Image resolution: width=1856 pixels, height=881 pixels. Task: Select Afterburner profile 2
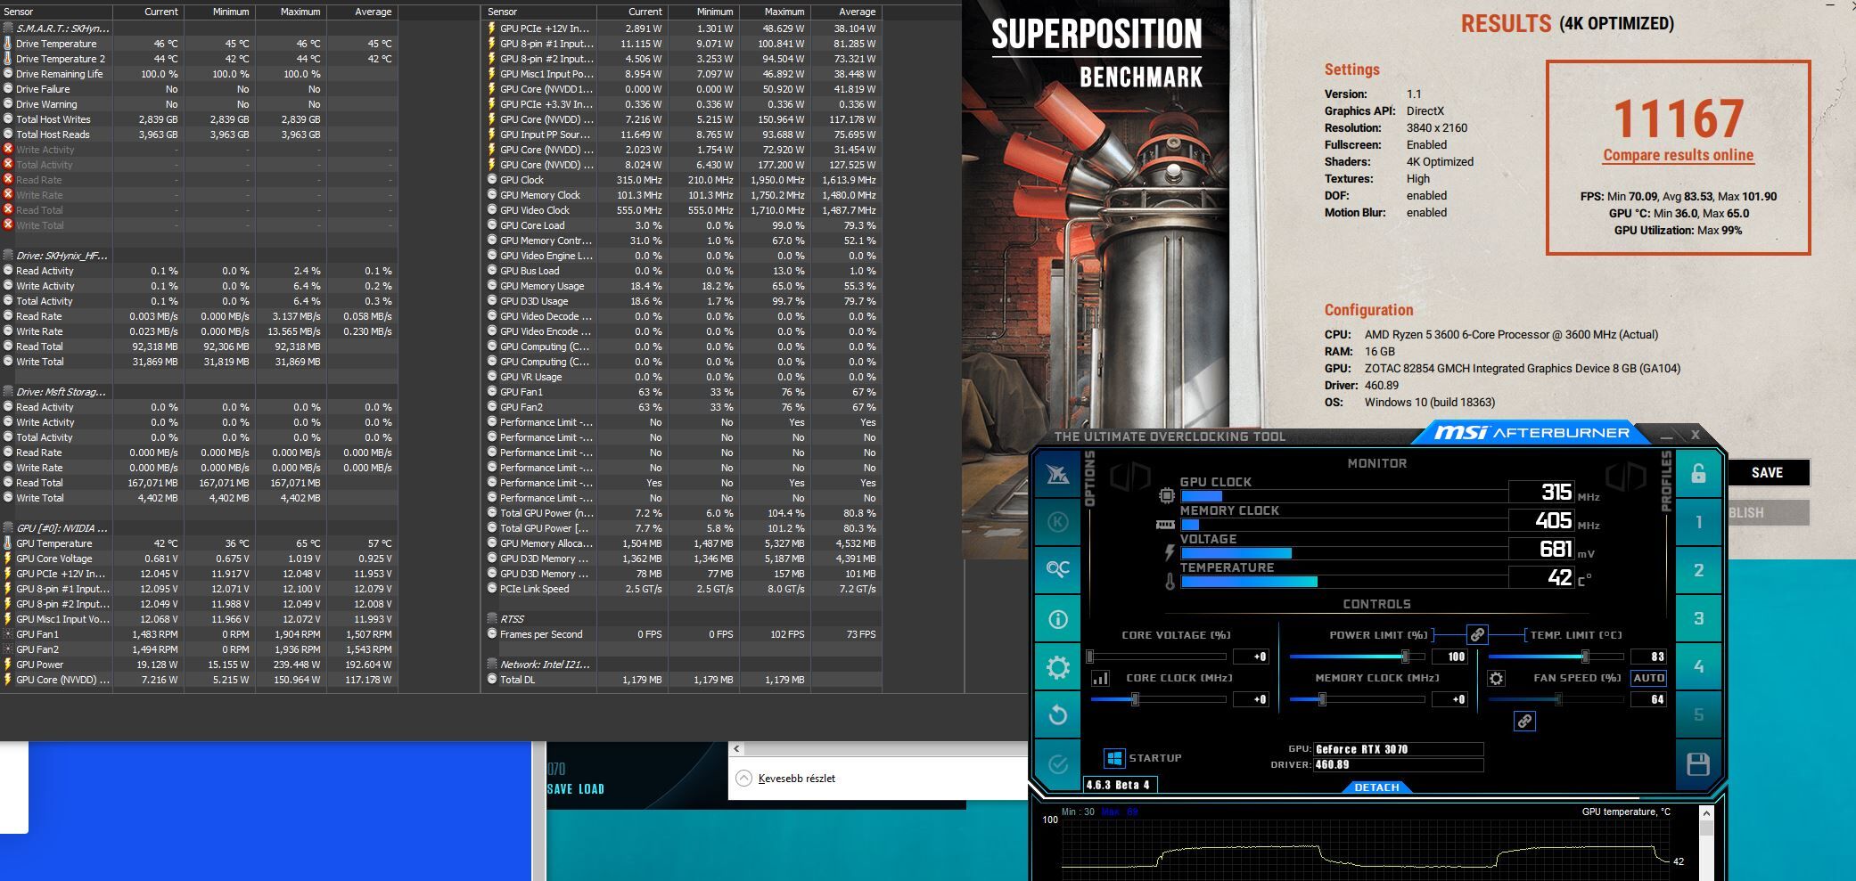click(1698, 570)
